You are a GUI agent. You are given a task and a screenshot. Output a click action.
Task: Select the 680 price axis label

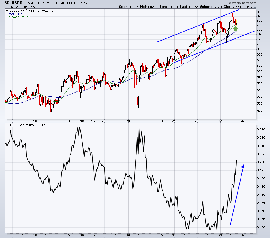pyautogui.click(x=259, y=49)
